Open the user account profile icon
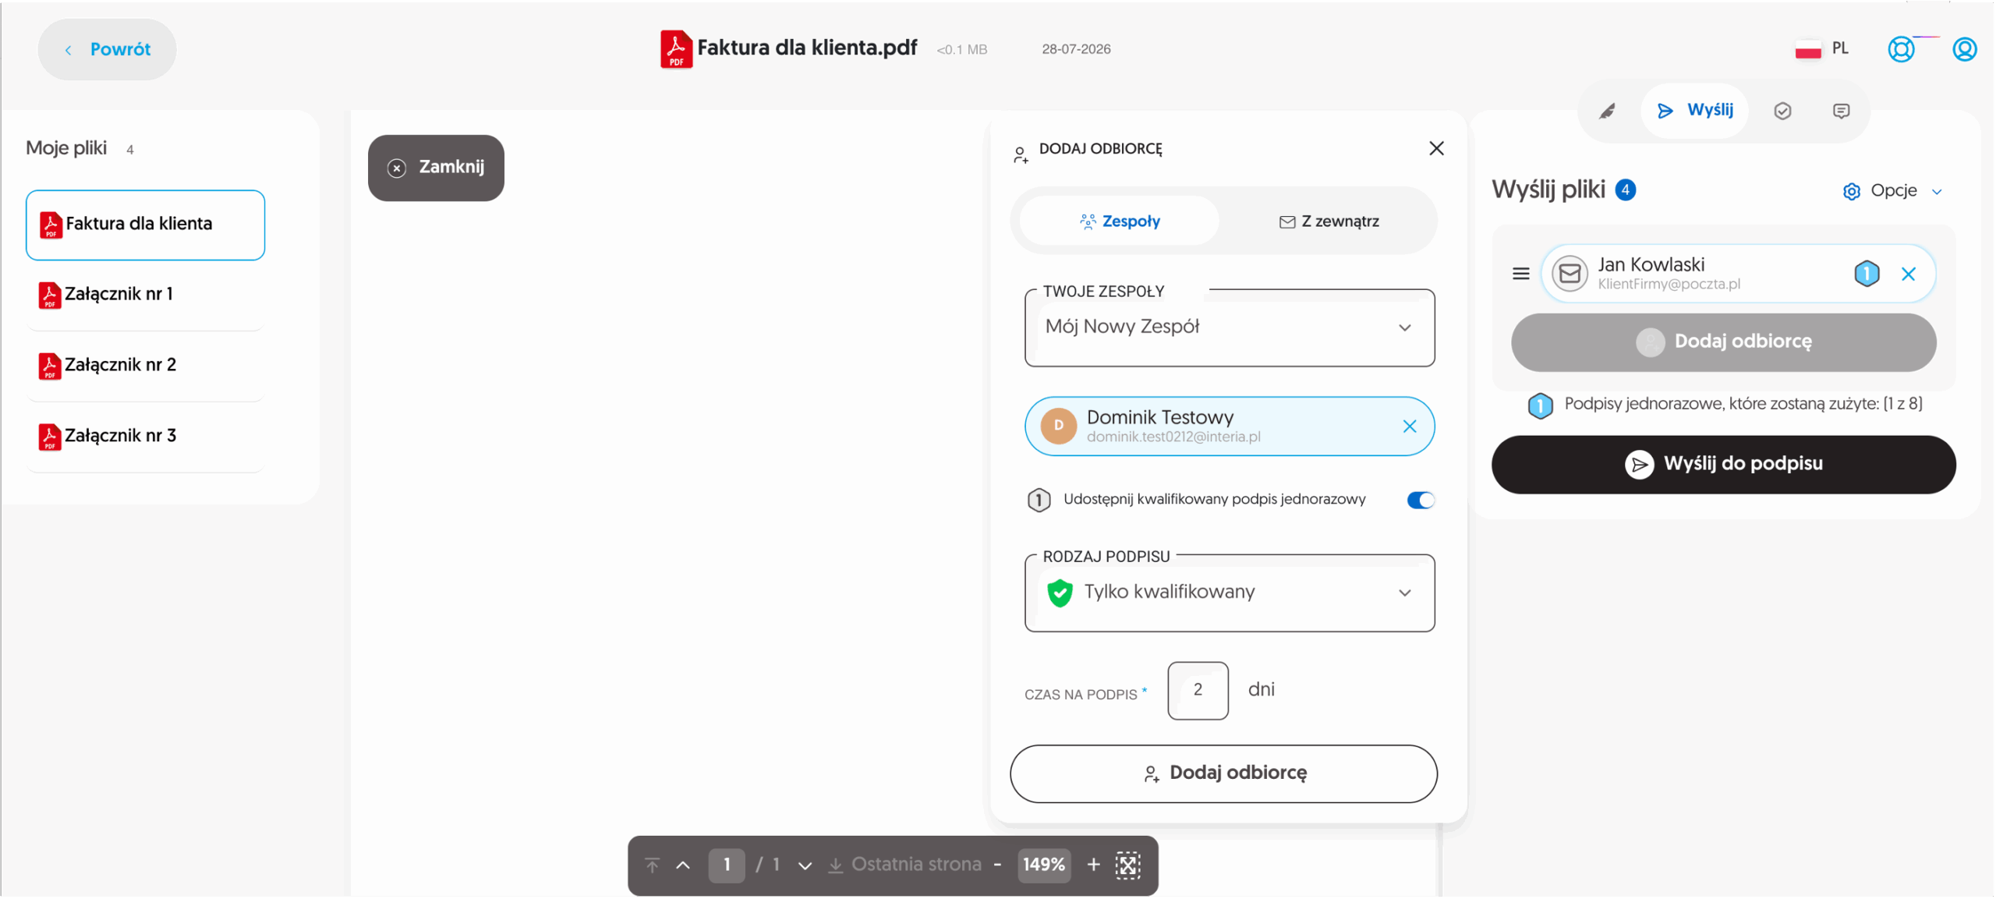The height and width of the screenshot is (899, 1996). (1965, 49)
